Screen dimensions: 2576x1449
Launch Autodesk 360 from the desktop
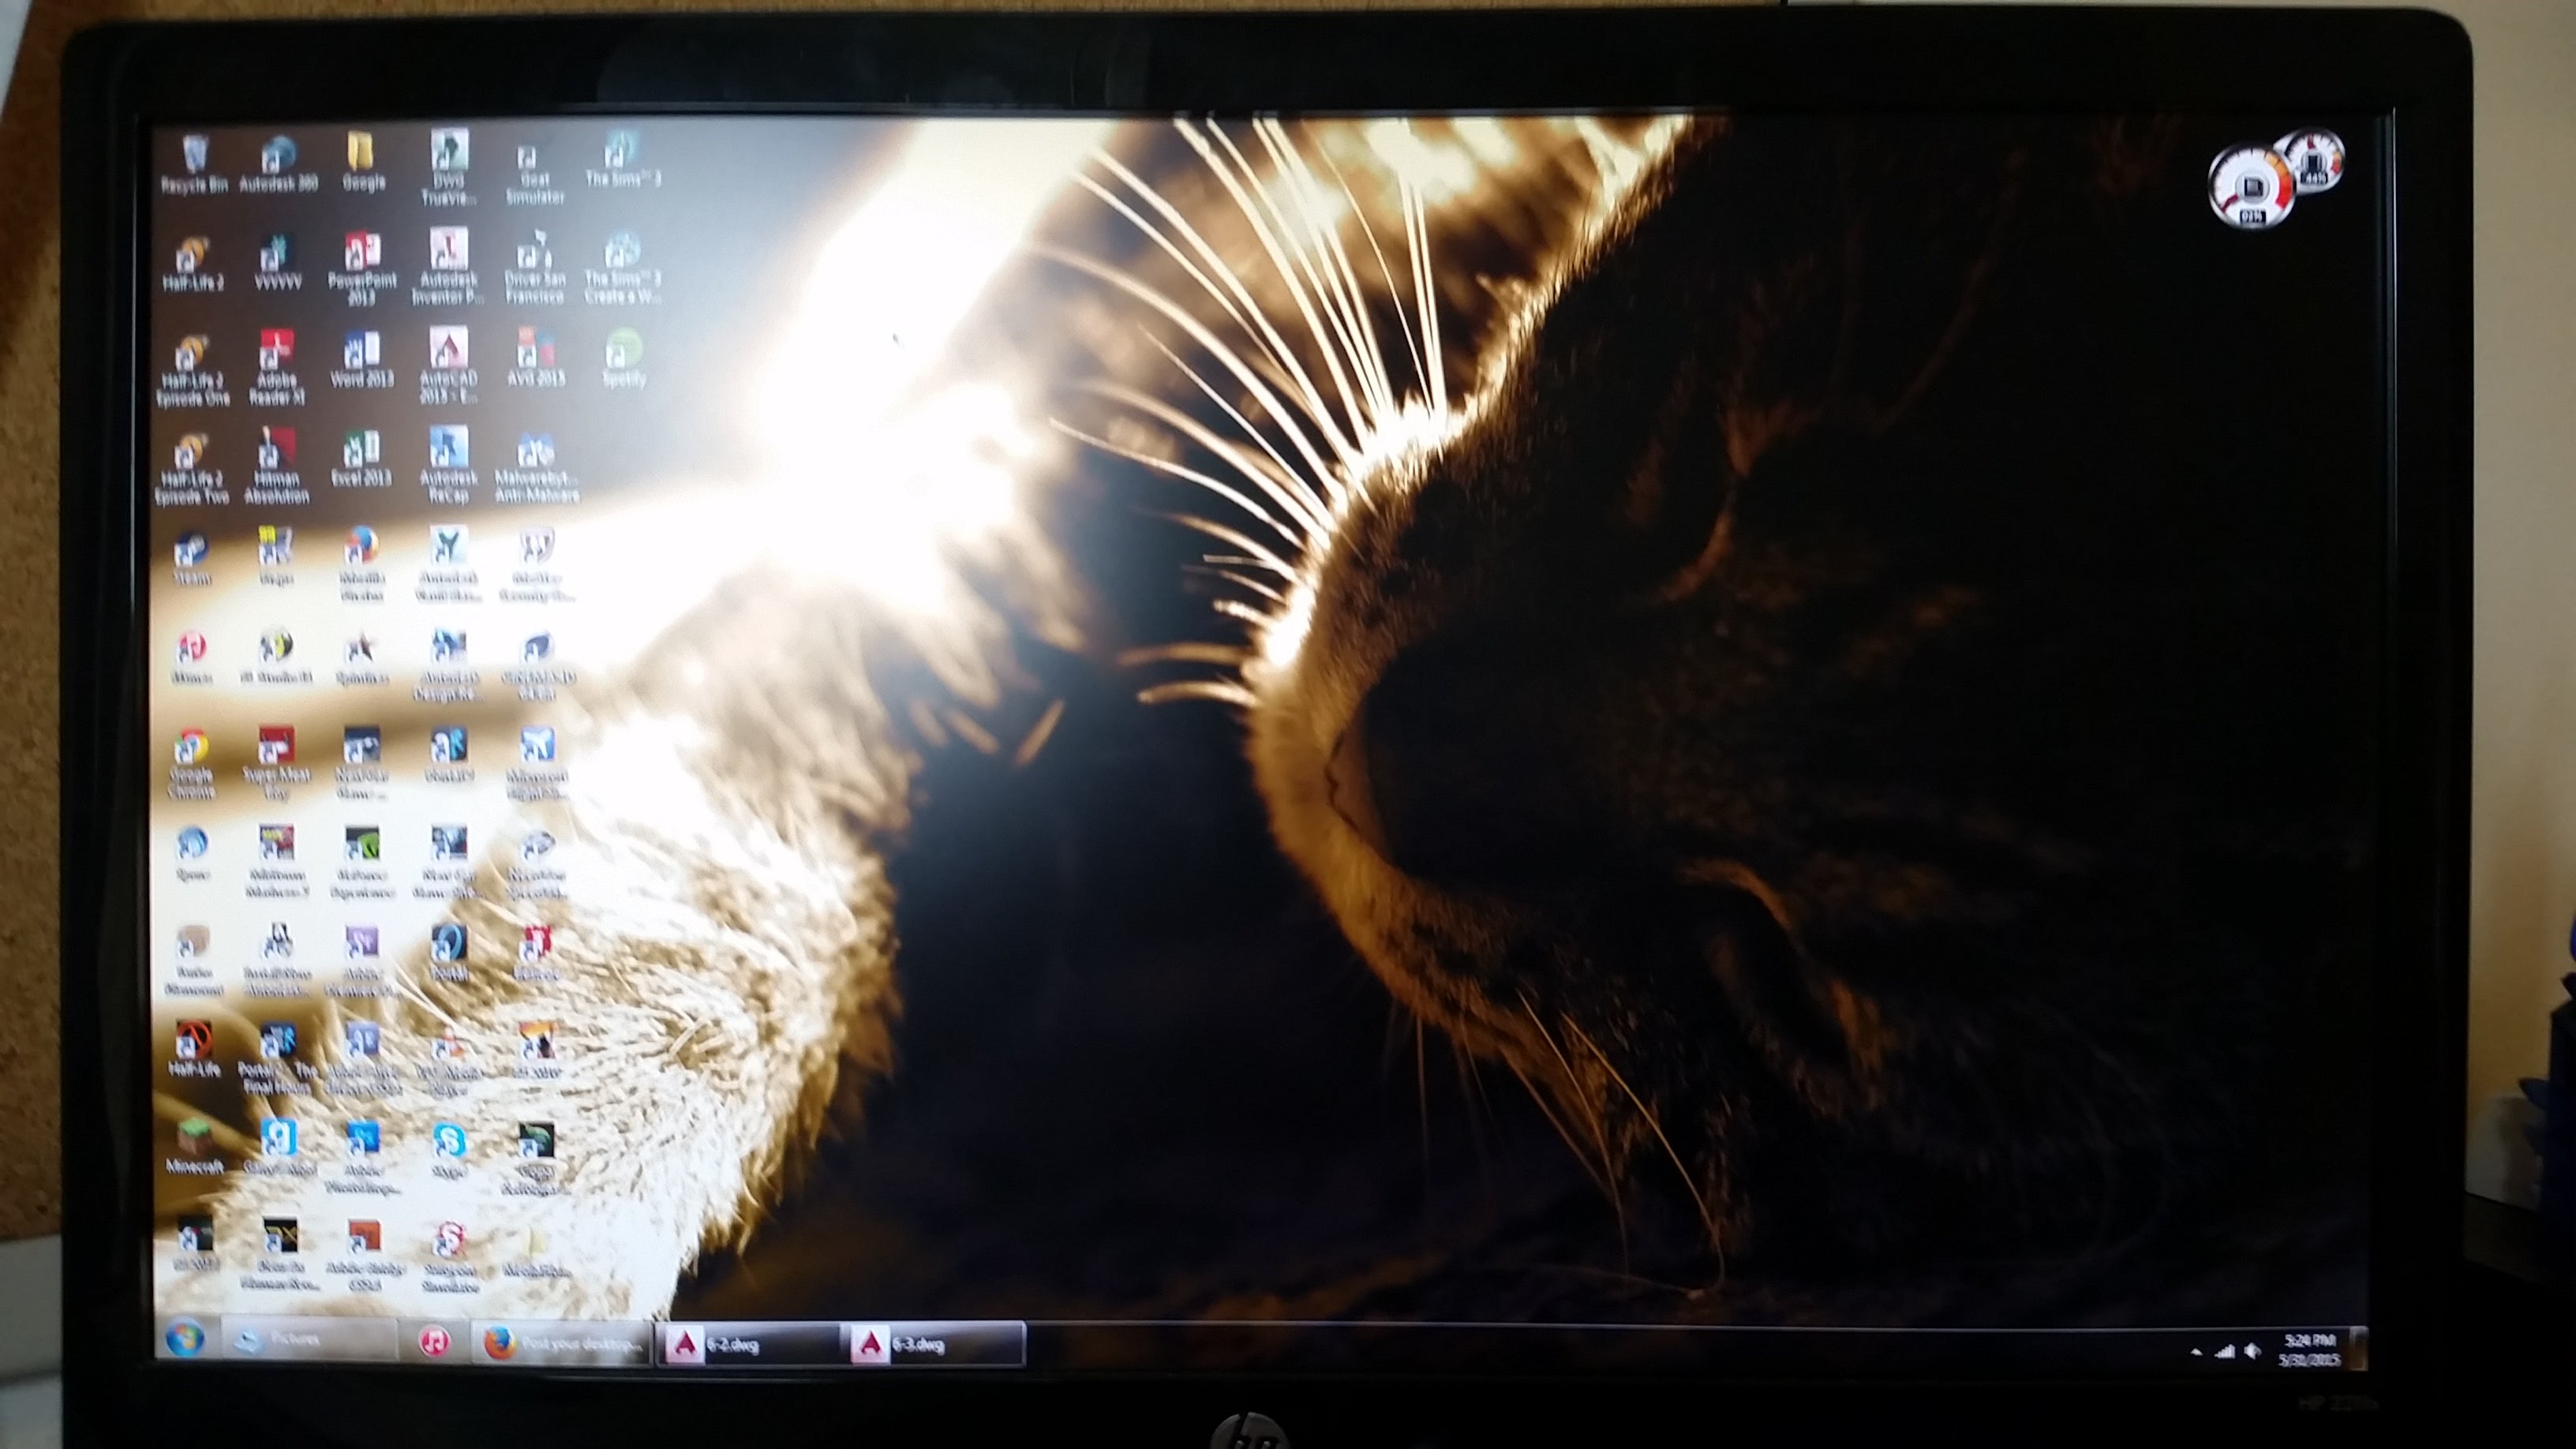click(278, 164)
